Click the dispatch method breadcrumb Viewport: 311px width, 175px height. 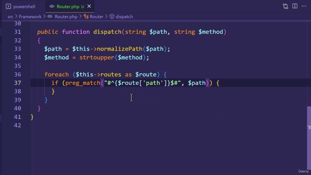(x=124, y=17)
